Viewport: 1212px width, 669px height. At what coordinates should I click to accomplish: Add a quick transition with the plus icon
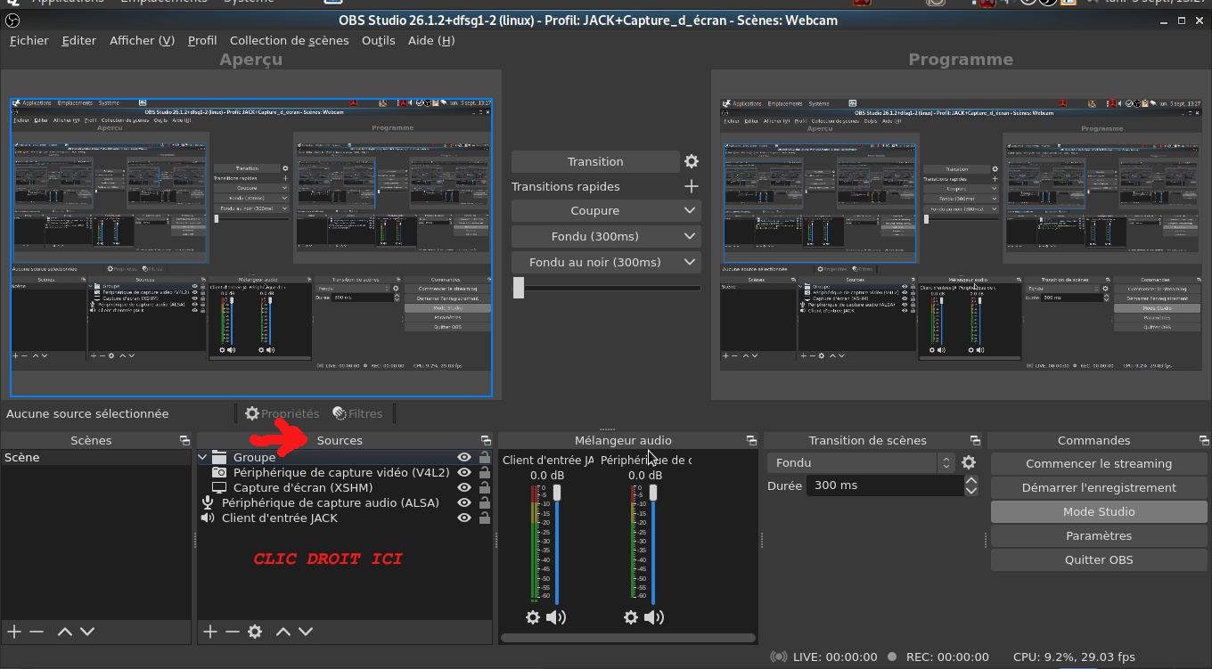pos(691,186)
